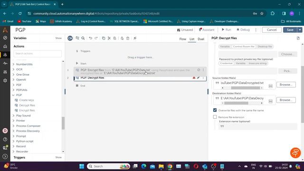Image resolution: width=304 pixels, height=171 pixels.
Task: Open the Administration gear icon in sidebar
Action: pyautogui.click(x=5, y=80)
